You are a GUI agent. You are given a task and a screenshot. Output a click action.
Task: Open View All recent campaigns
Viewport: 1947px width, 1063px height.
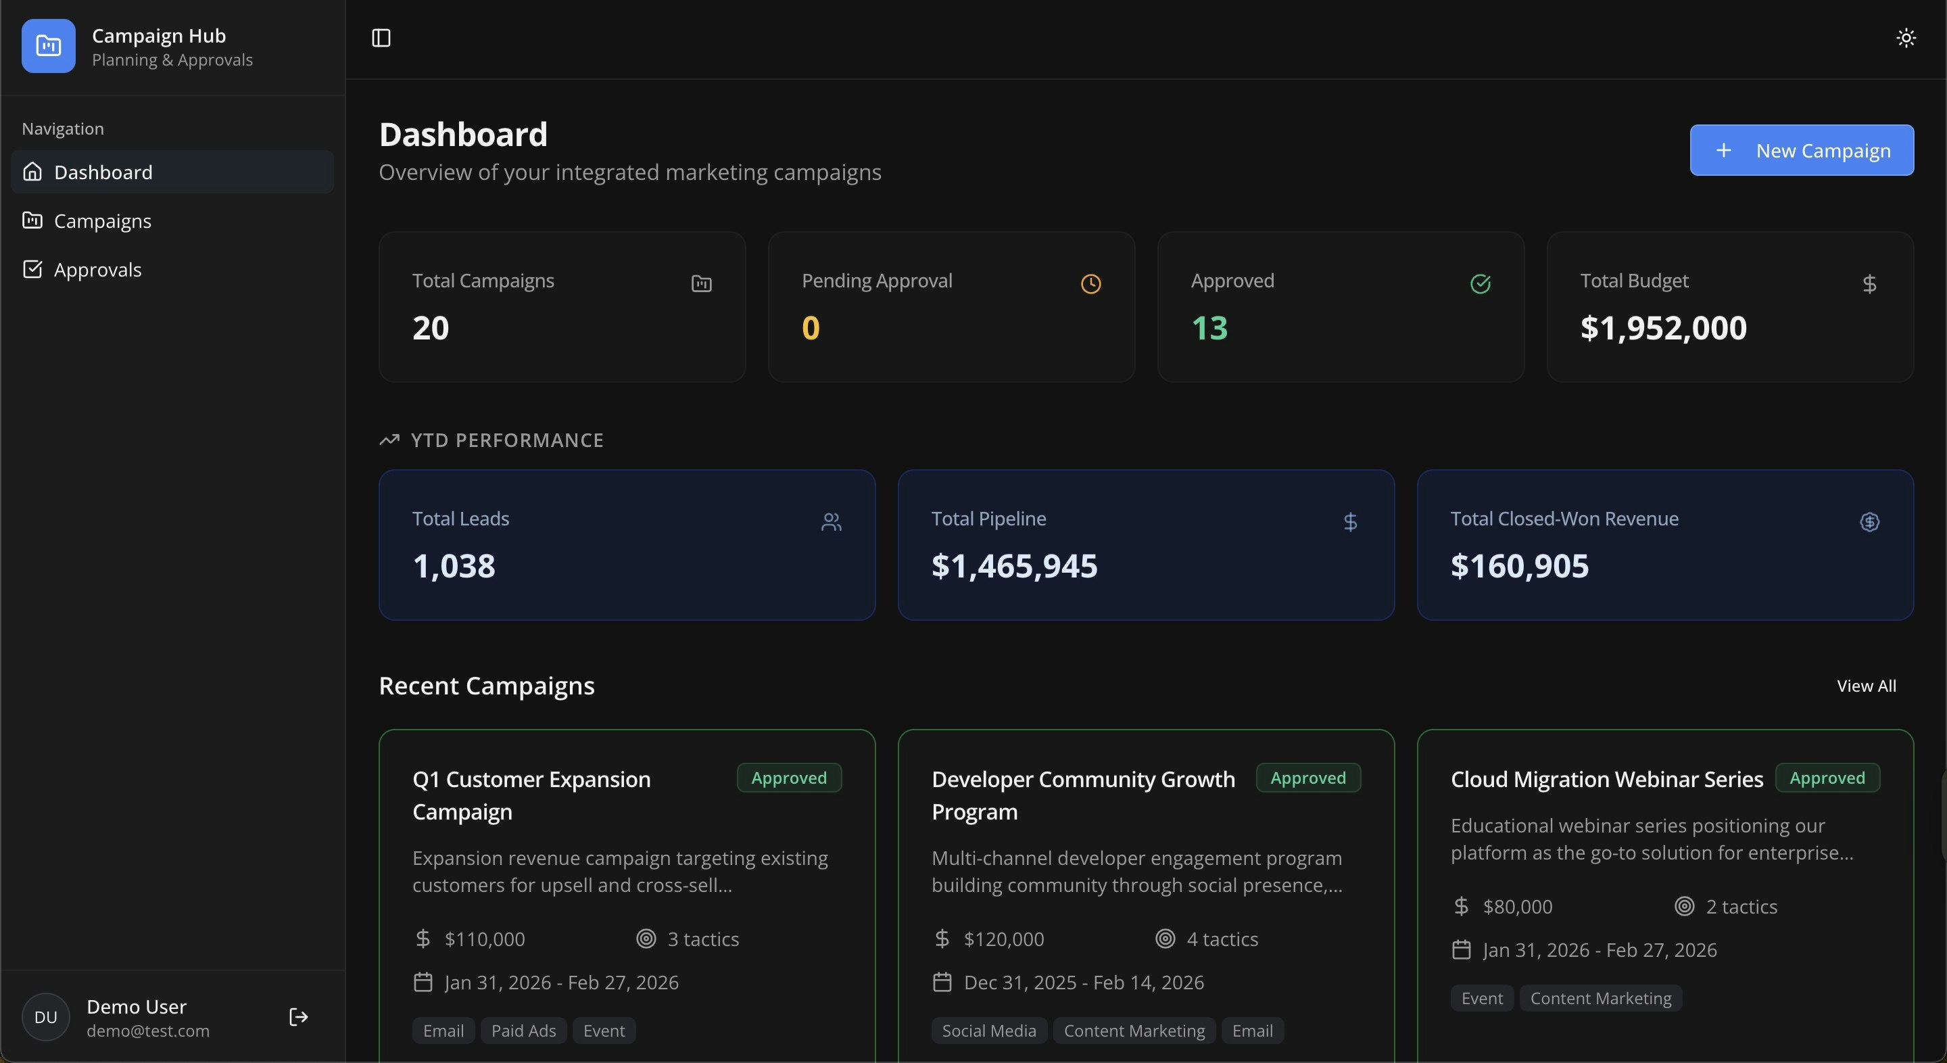pyautogui.click(x=1865, y=686)
